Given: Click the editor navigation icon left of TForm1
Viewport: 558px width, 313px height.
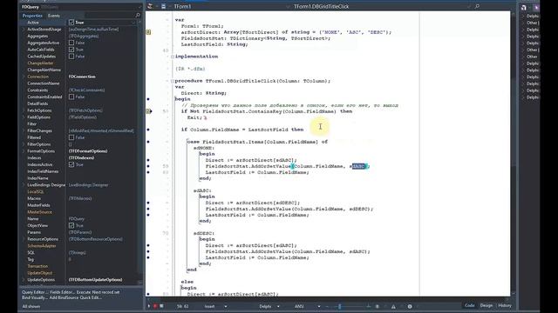Looking at the screenshot, I should pyautogui.click(x=150, y=6).
